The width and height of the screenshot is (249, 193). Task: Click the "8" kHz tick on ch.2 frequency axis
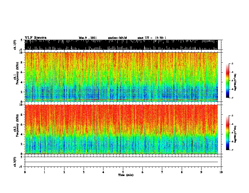(x=22, y=115)
